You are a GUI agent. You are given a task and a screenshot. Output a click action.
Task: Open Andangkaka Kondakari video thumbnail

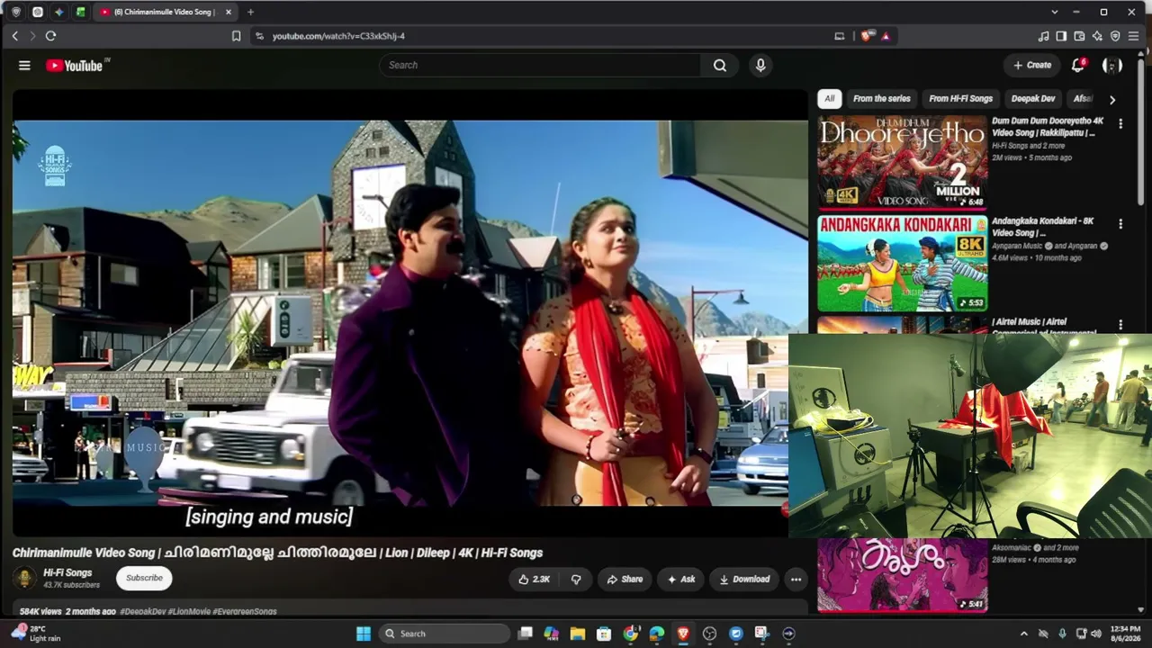pos(903,263)
